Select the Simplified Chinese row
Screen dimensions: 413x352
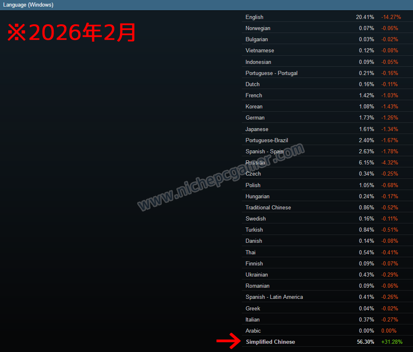[270, 342]
